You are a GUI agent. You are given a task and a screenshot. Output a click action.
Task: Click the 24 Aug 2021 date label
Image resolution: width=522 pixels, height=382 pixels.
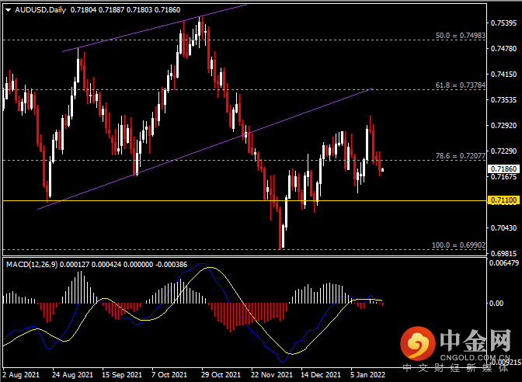tap(72, 375)
